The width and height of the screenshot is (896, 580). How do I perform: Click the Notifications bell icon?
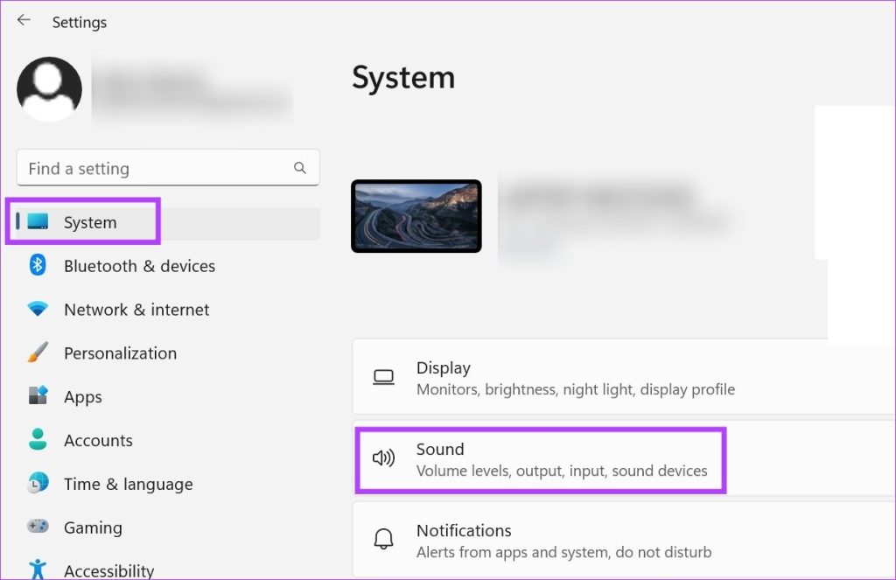[x=383, y=539]
